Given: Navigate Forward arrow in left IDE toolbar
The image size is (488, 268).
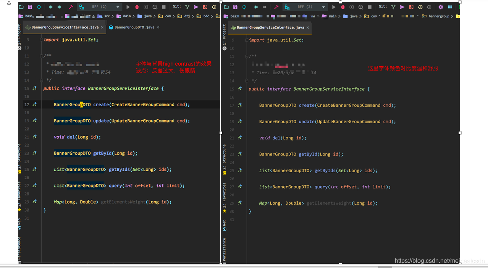Looking at the screenshot, I should (59, 7).
